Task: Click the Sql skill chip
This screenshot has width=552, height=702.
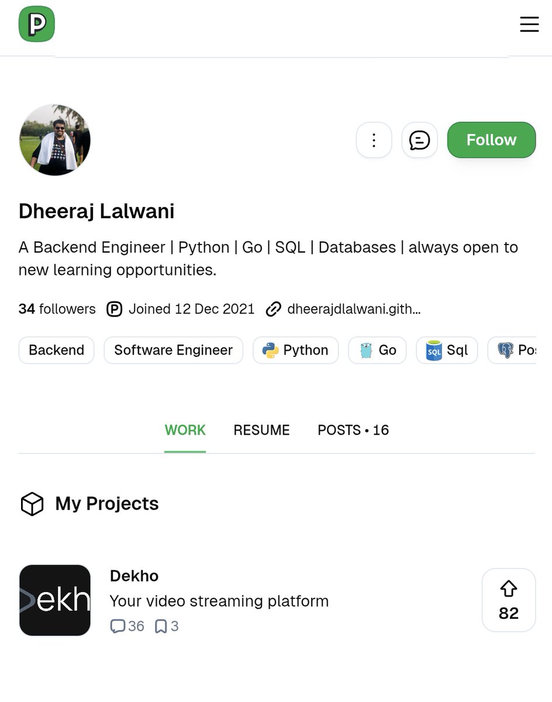Action: 447,350
